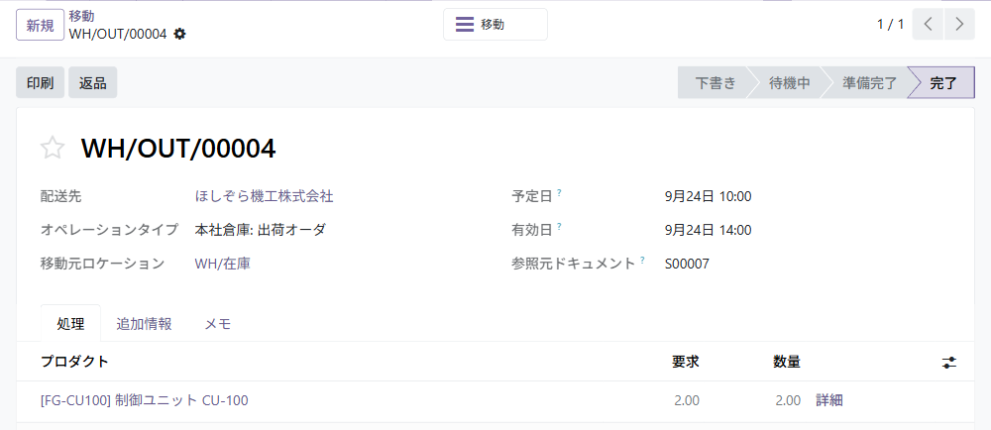Click operation type 本社倉庫: 出荷オーダ

pyautogui.click(x=260, y=230)
